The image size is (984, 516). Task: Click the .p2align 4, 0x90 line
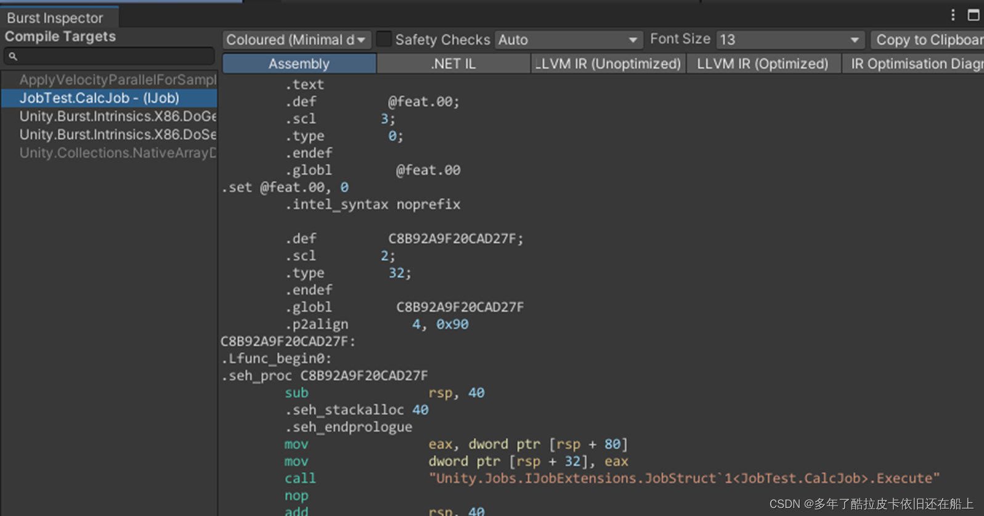point(376,324)
